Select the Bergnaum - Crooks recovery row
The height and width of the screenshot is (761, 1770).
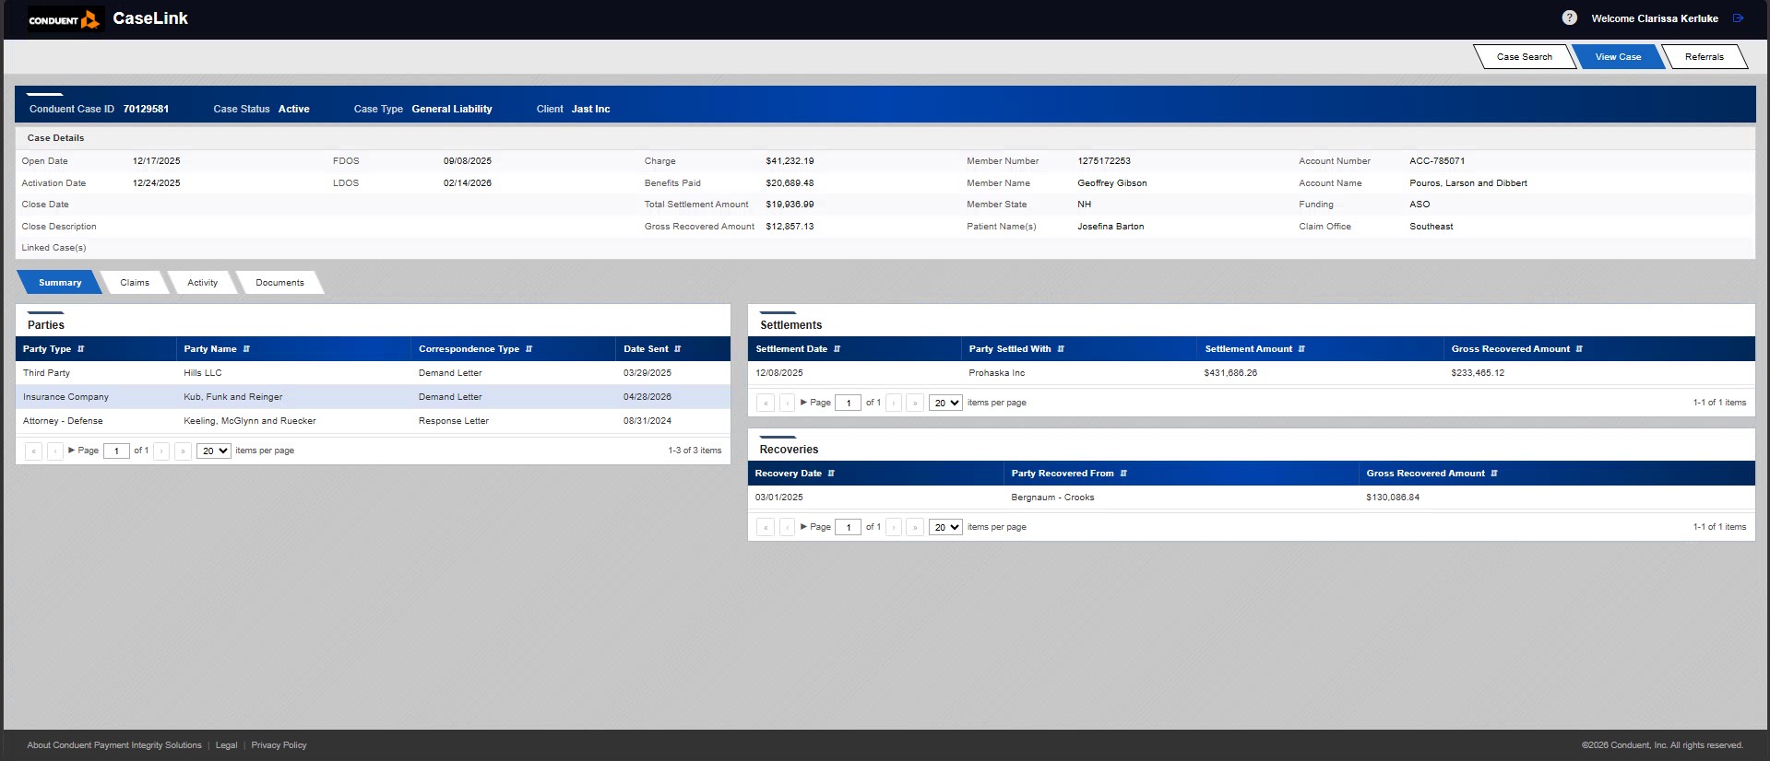(1251, 498)
